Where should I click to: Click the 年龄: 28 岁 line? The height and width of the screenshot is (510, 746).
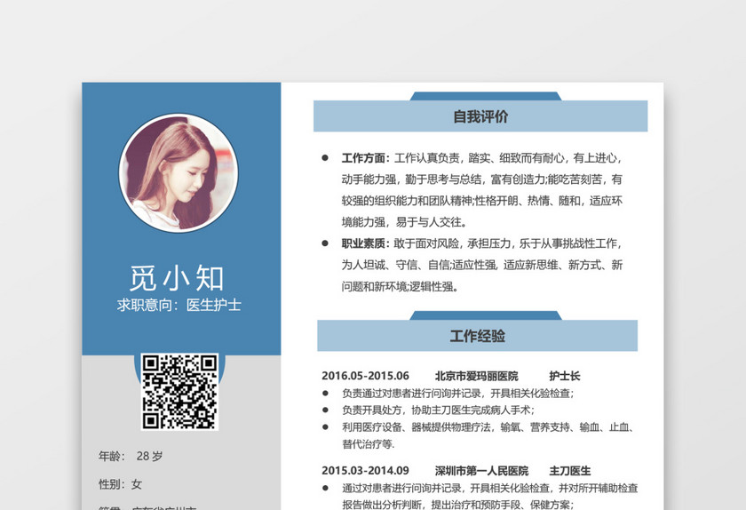click(x=131, y=456)
